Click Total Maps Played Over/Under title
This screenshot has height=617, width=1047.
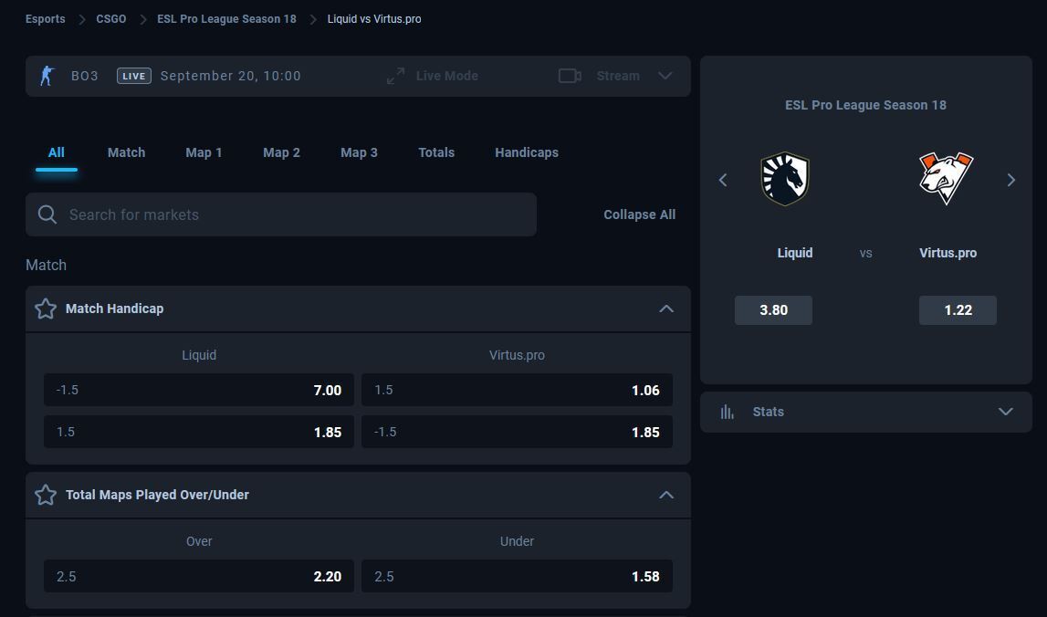tap(157, 495)
